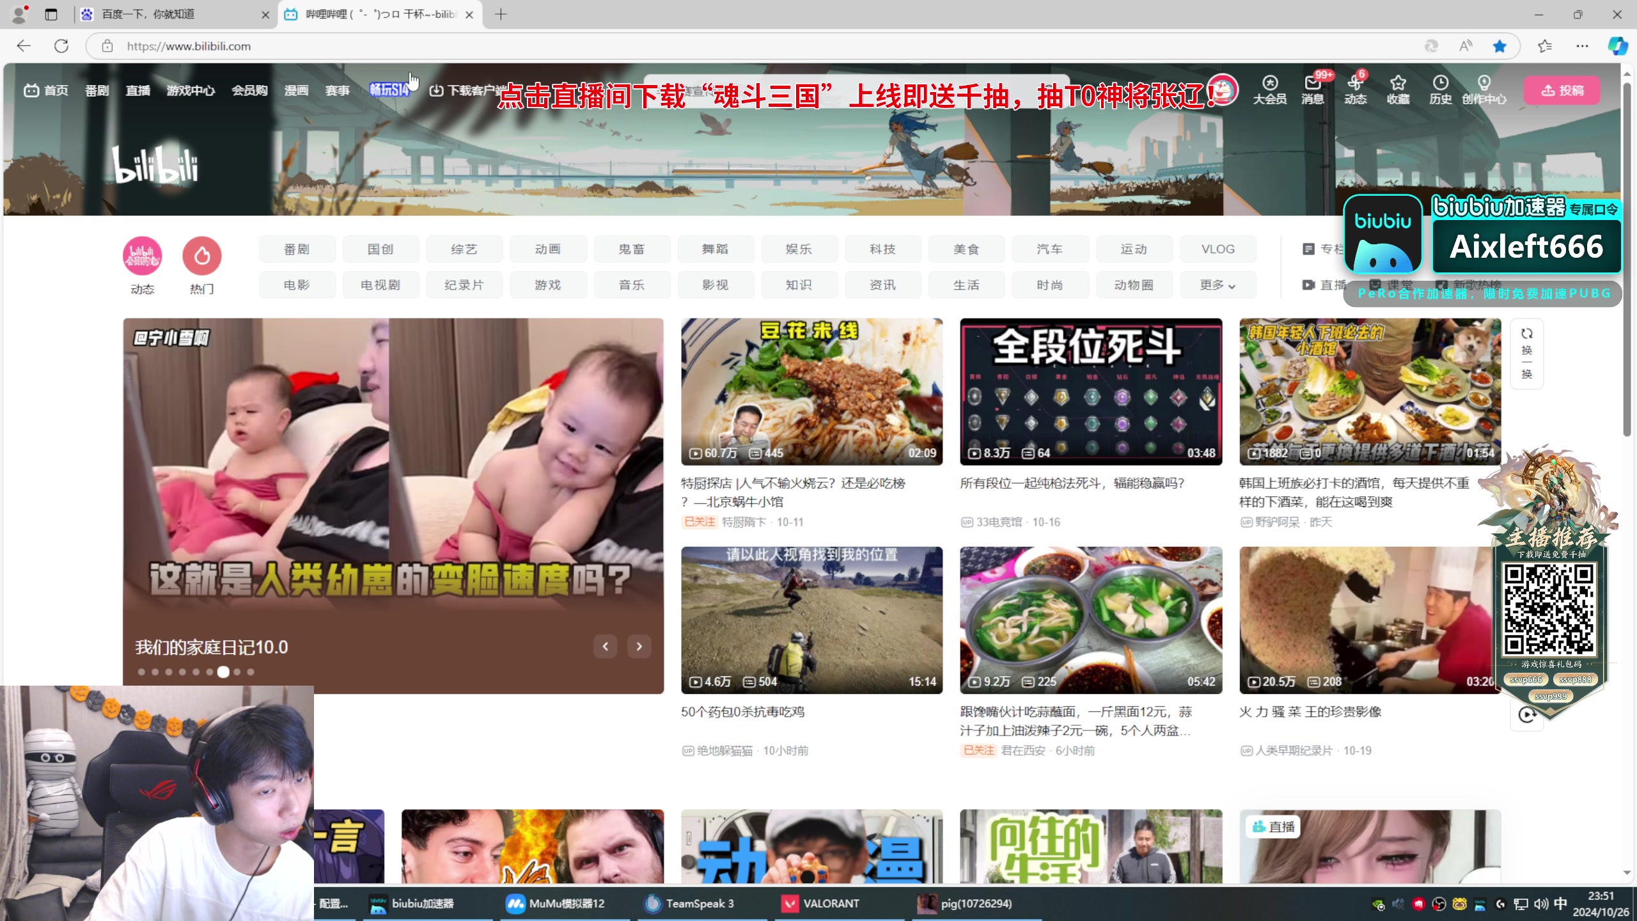1637x921 pixels.
Task: Select the 动物圈 category button
Action: pyautogui.click(x=1134, y=285)
